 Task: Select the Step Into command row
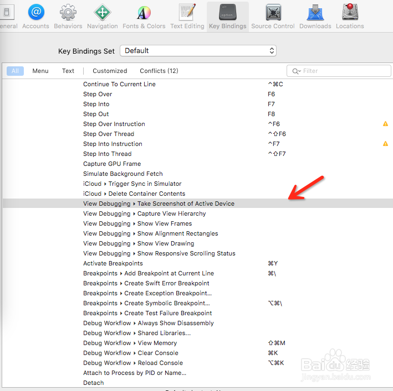tap(197, 105)
